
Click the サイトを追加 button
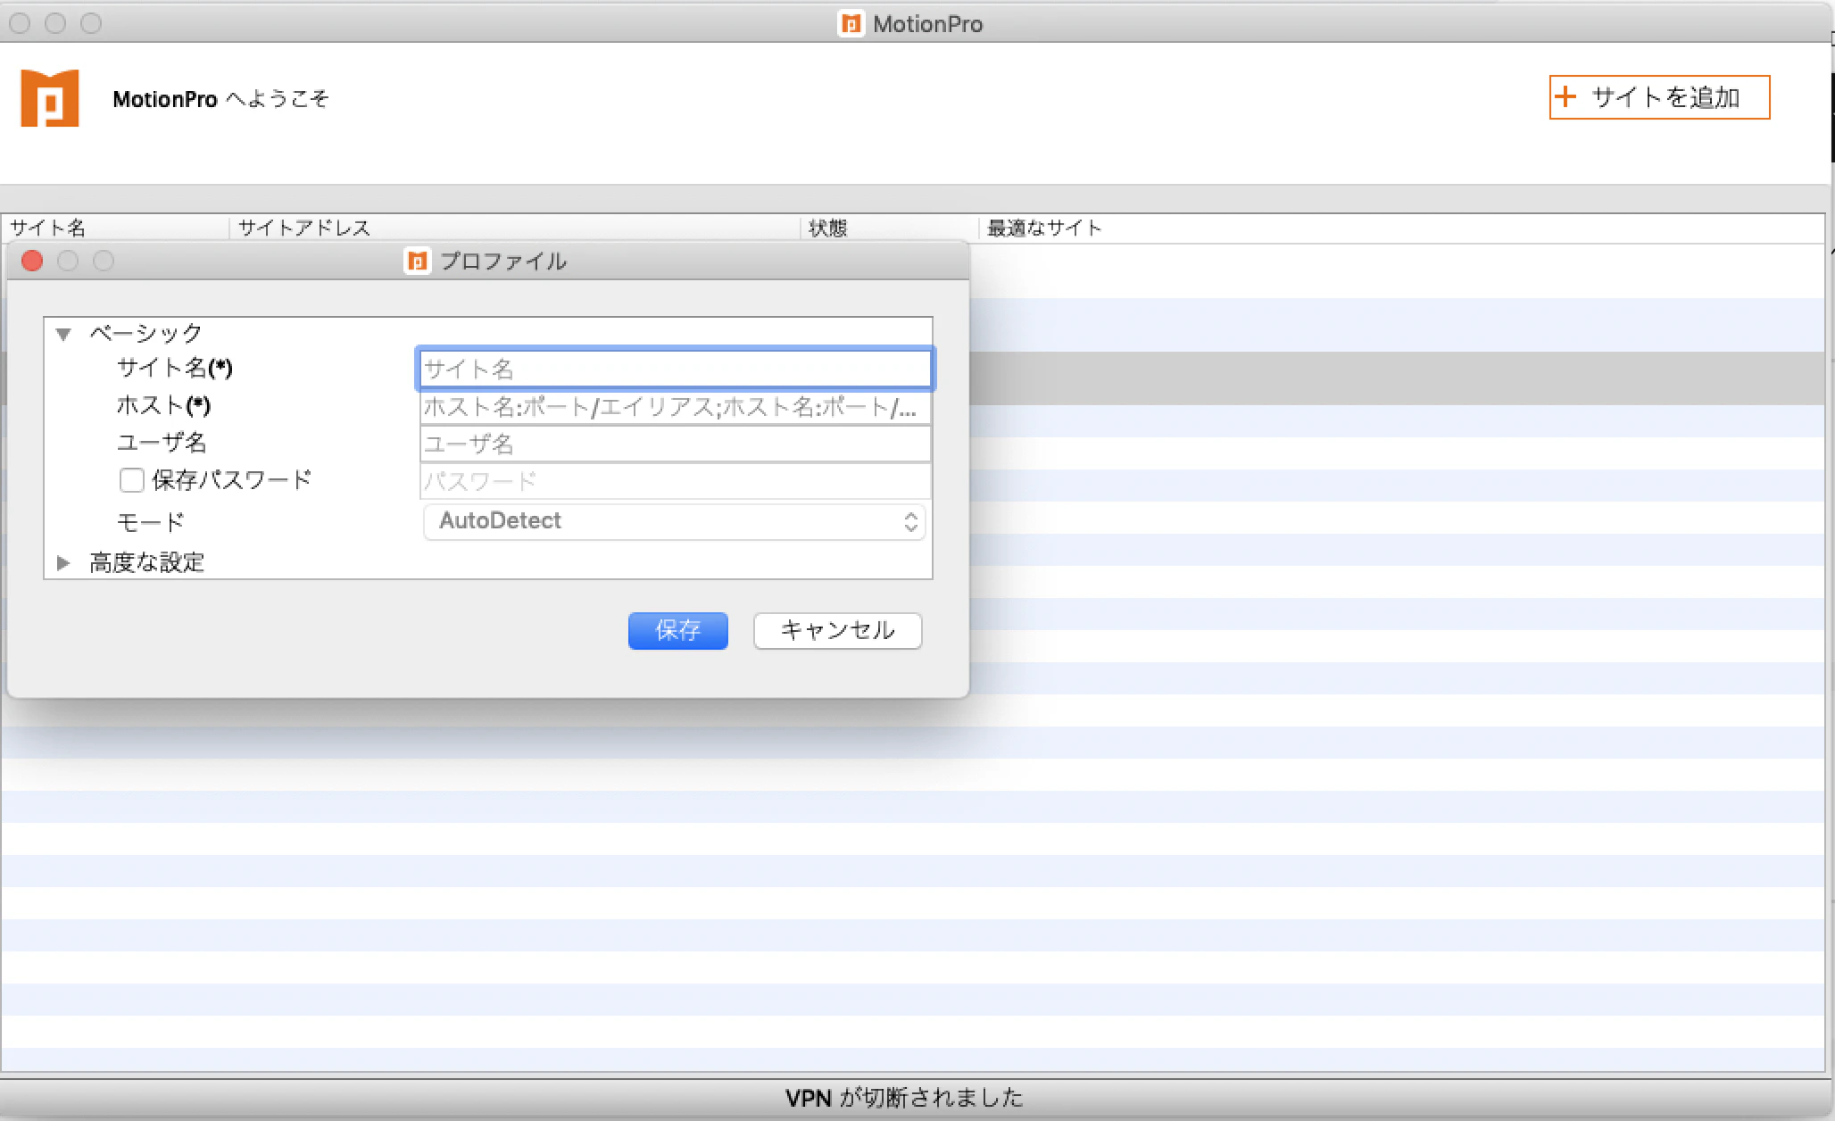pos(1659,97)
